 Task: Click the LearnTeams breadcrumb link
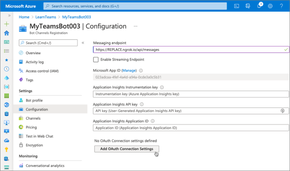pos(46,17)
